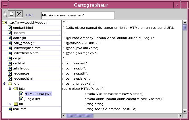Image resolution: width=189 pixels, height=120 pixels.
Task: Click the horizontal scrollbar right arrow
Action: pyautogui.click(x=180, y=116)
